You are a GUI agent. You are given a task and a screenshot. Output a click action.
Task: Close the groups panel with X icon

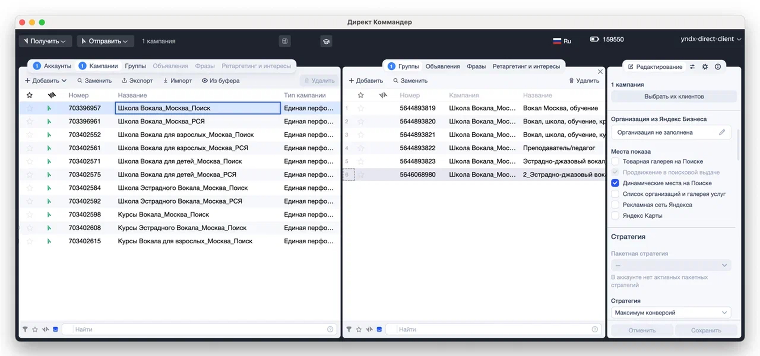click(600, 72)
